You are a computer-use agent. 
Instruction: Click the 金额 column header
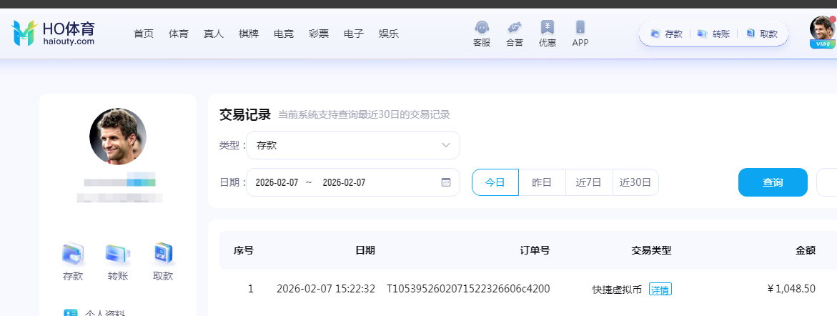[x=806, y=250]
